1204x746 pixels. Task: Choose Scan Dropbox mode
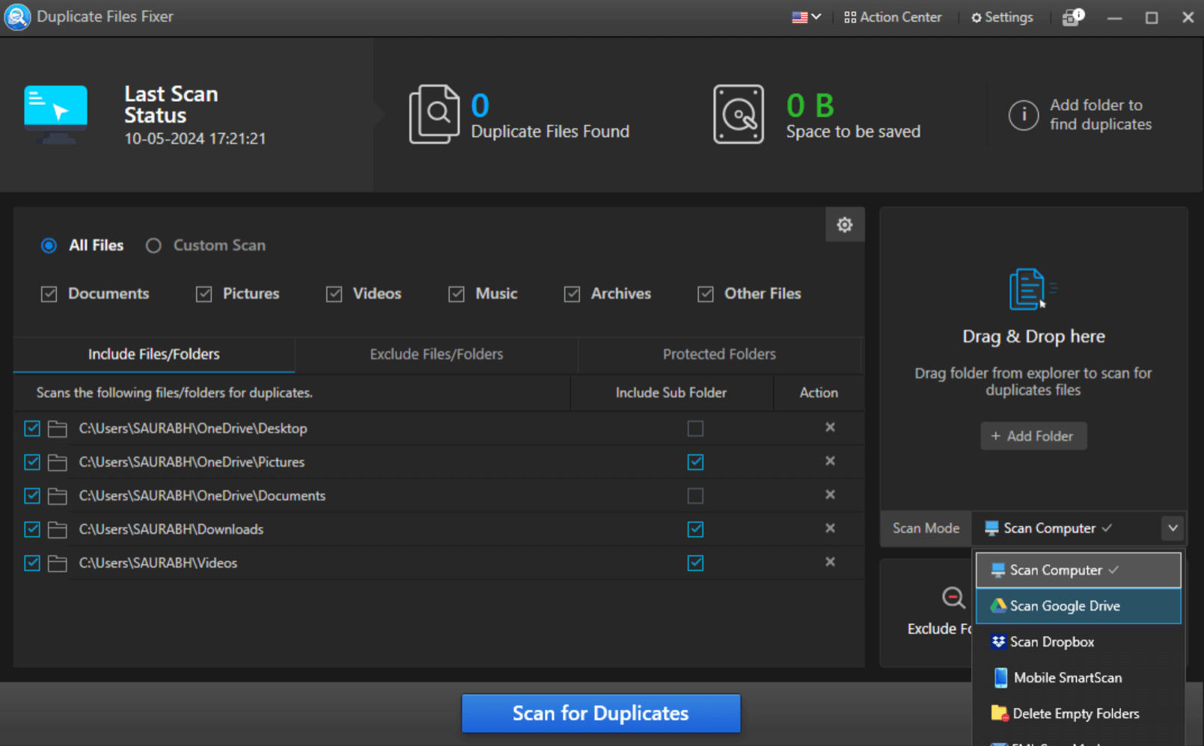(1078, 642)
